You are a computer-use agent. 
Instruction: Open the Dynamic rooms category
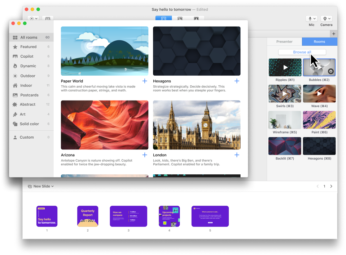[x=28, y=66]
